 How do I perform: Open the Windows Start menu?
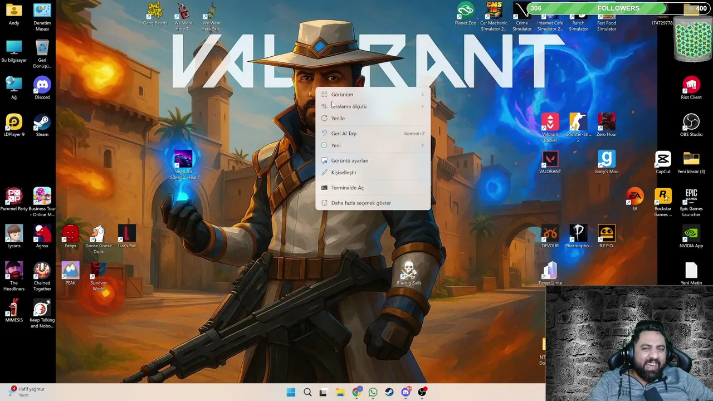point(291,392)
